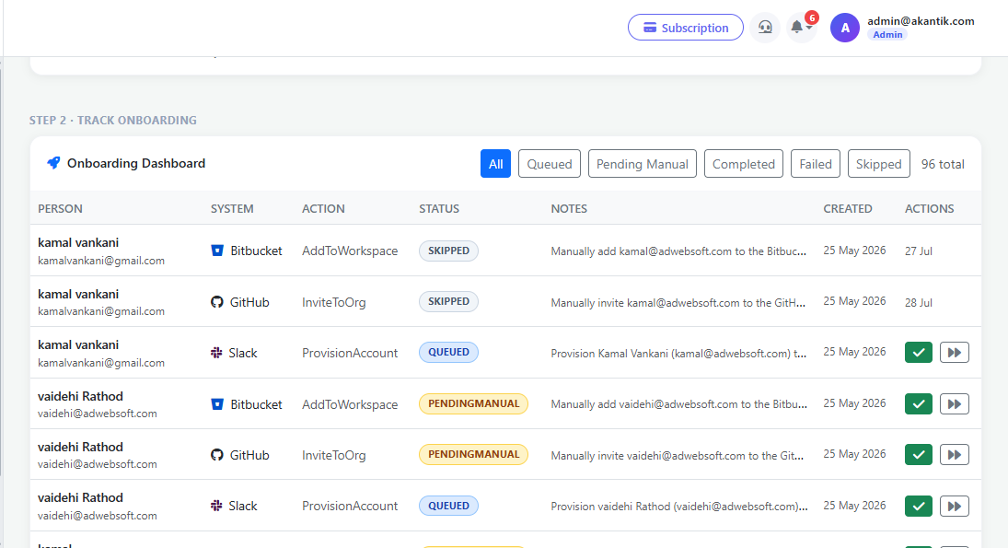Click the Slack icon in kamal vankani's row
This screenshot has width=1008, height=548.
click(x=216, y=353)
